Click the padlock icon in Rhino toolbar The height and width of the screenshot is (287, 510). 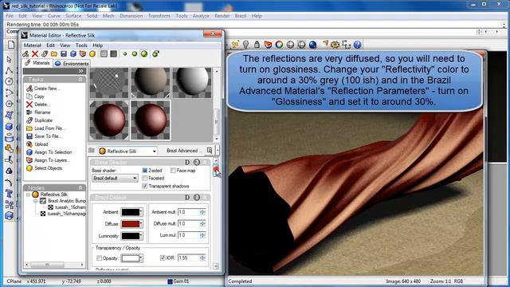click(257, 45)
